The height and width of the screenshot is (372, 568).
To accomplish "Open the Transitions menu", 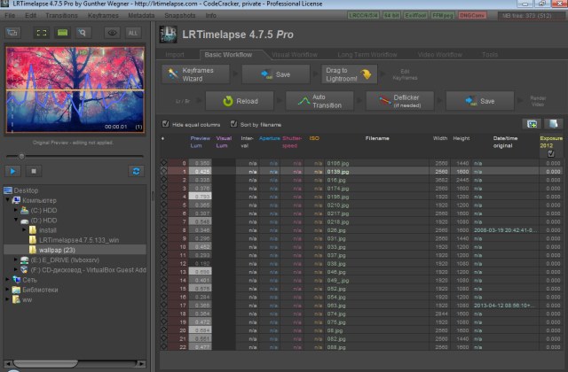I will coord(60,15).
